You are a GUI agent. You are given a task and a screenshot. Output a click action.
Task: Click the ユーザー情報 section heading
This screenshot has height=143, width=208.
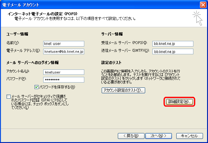pos(17,34)
